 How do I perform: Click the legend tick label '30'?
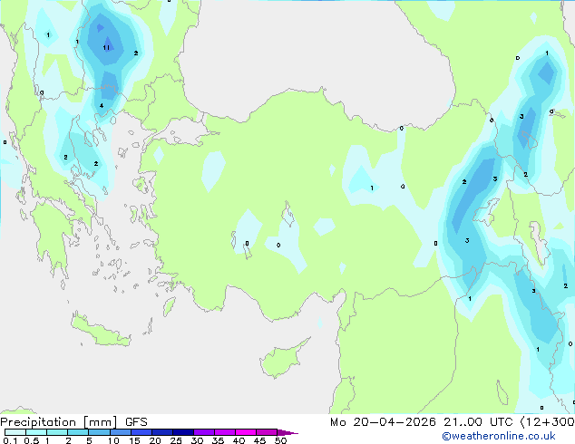[197, 440]
